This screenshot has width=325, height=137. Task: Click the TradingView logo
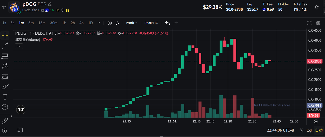point(21,110)
